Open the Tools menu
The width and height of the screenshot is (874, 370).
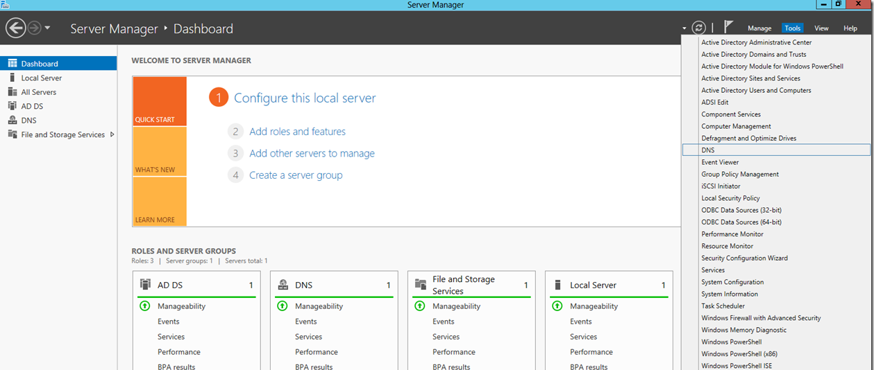tap(792, 28)
